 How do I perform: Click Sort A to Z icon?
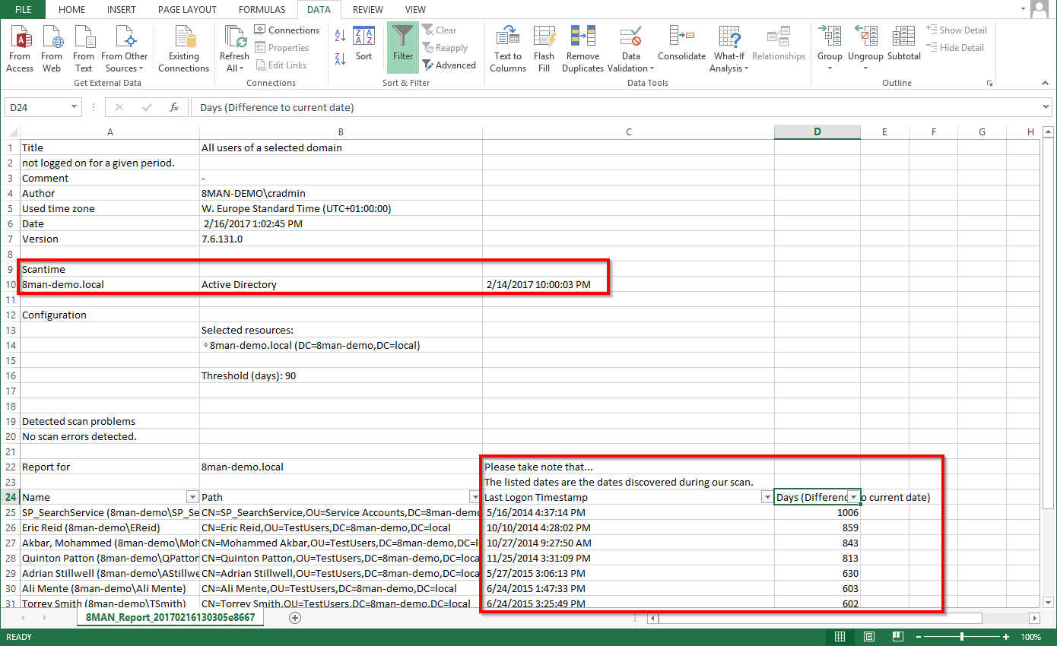click(340, 35)
